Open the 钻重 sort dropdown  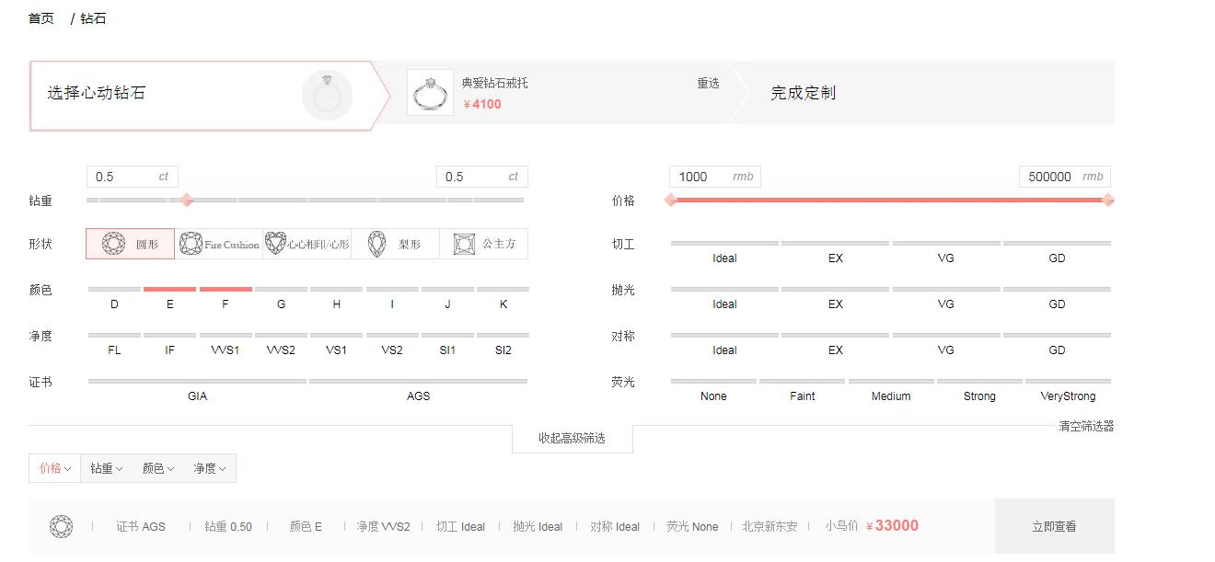pyautogui.click(x=106, y=468)
